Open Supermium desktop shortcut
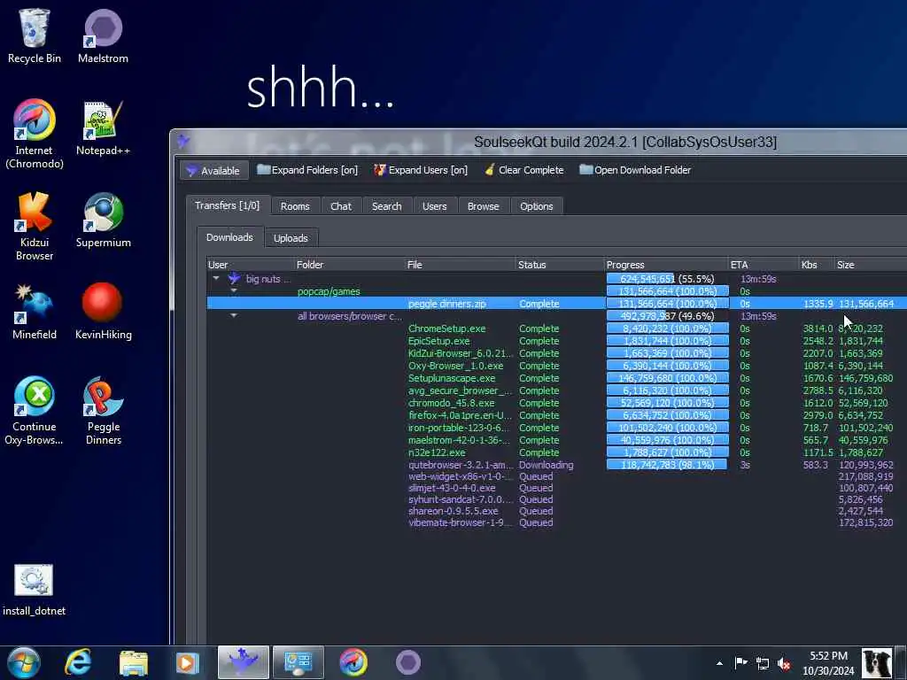The image size is (907, 680). coord(103,220)
